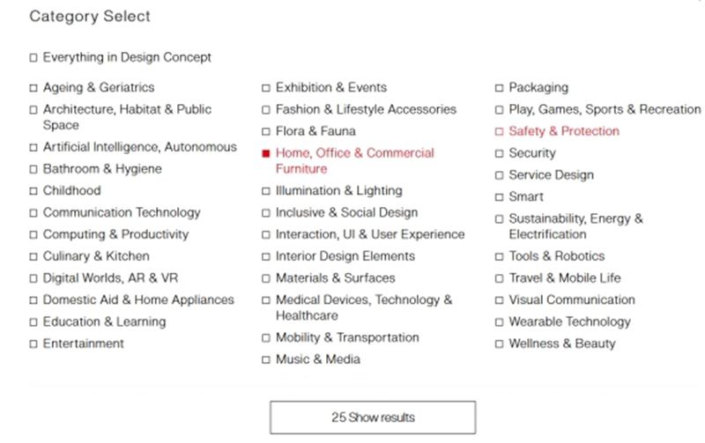705x443 pixels.
Task: Check the Wellness & Beauty category
Action: [500, 344]
